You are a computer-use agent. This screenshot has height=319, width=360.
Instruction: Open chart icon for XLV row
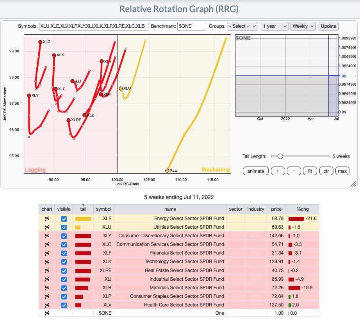click(47, 305)
